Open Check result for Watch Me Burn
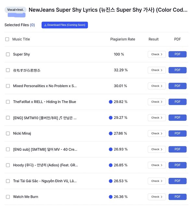The height and width of the screenshot is (208, 191). point(157,197)
